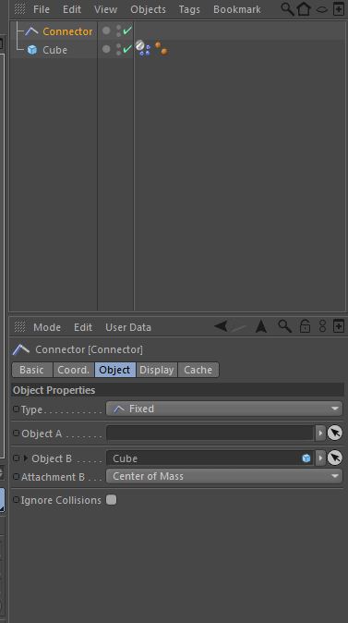The height and width of the screenshot is (623, 348).
Task: Click the Object Manager search icon
Action: (x=287, y=9)
